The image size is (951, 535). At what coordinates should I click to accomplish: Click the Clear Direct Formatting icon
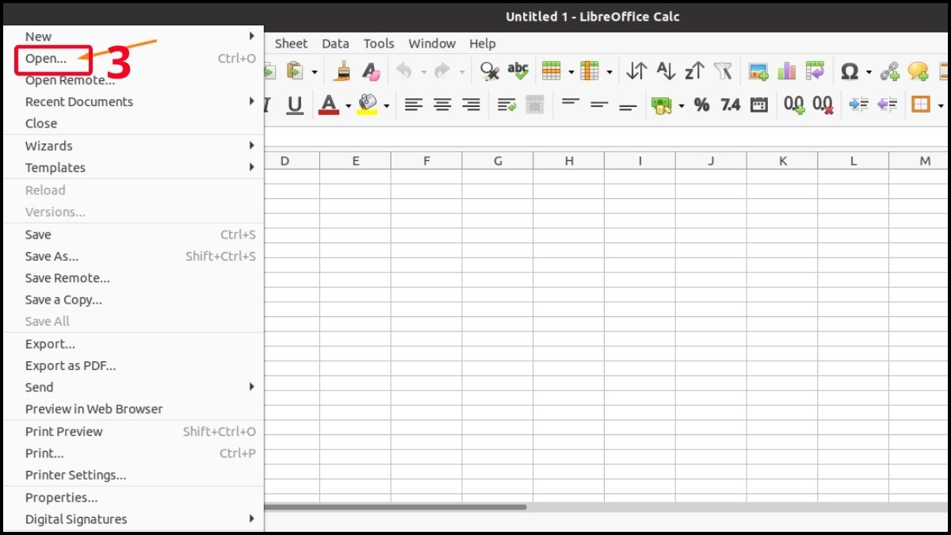coord(371,71)
